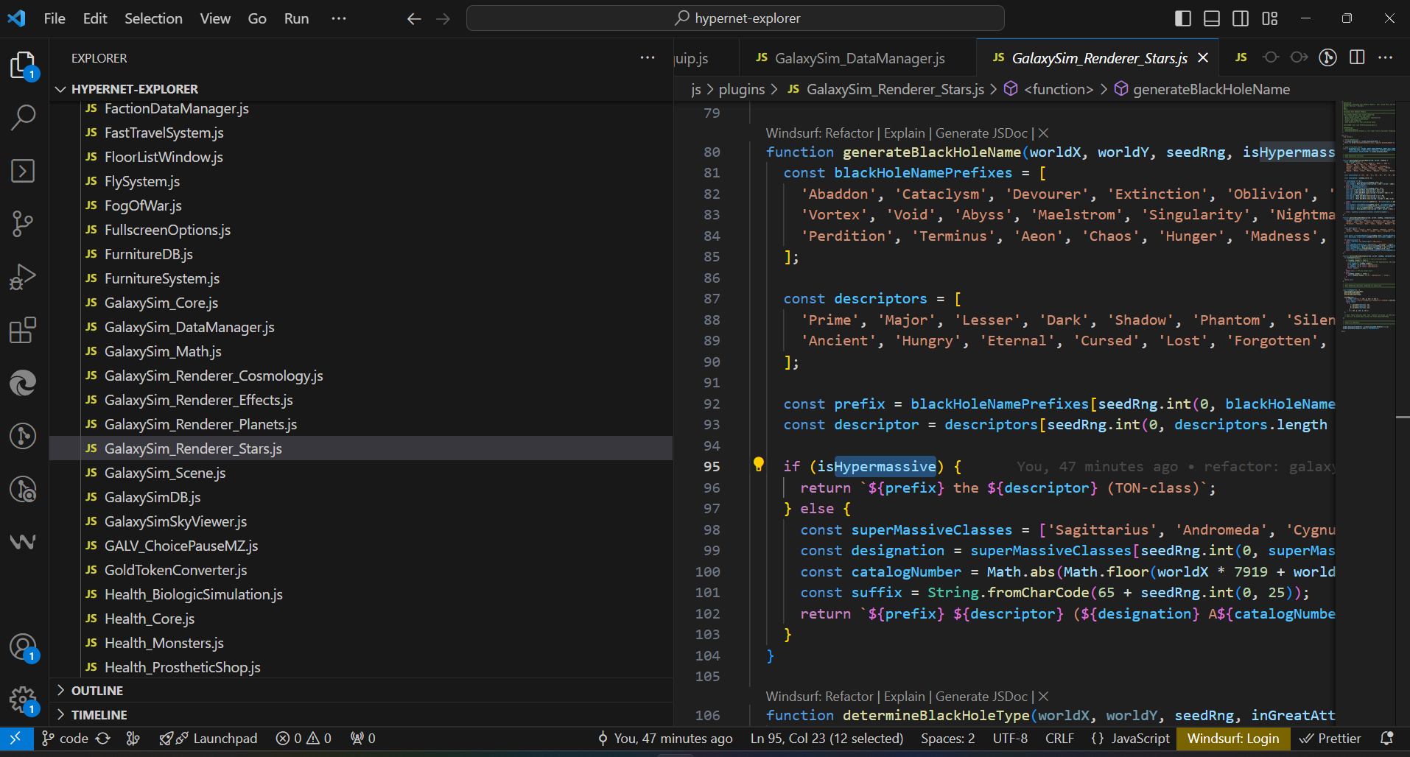Open the previous revision of this file

coord(1271,57)
